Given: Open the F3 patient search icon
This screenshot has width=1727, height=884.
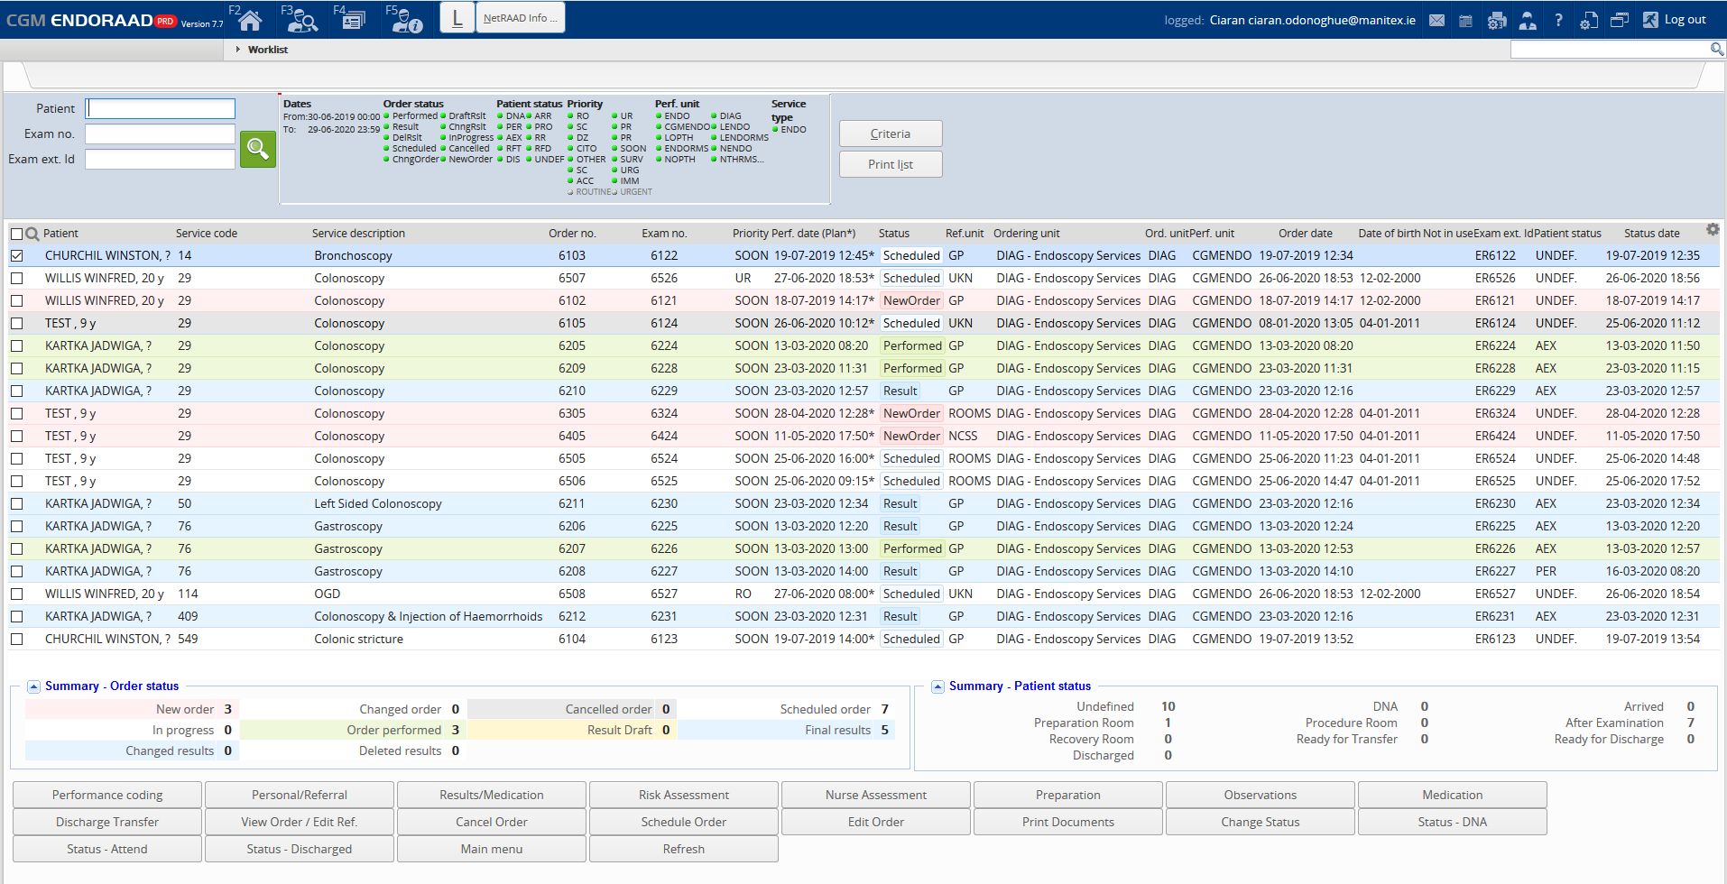Looking at the screenshot, I should pos(302,20).
